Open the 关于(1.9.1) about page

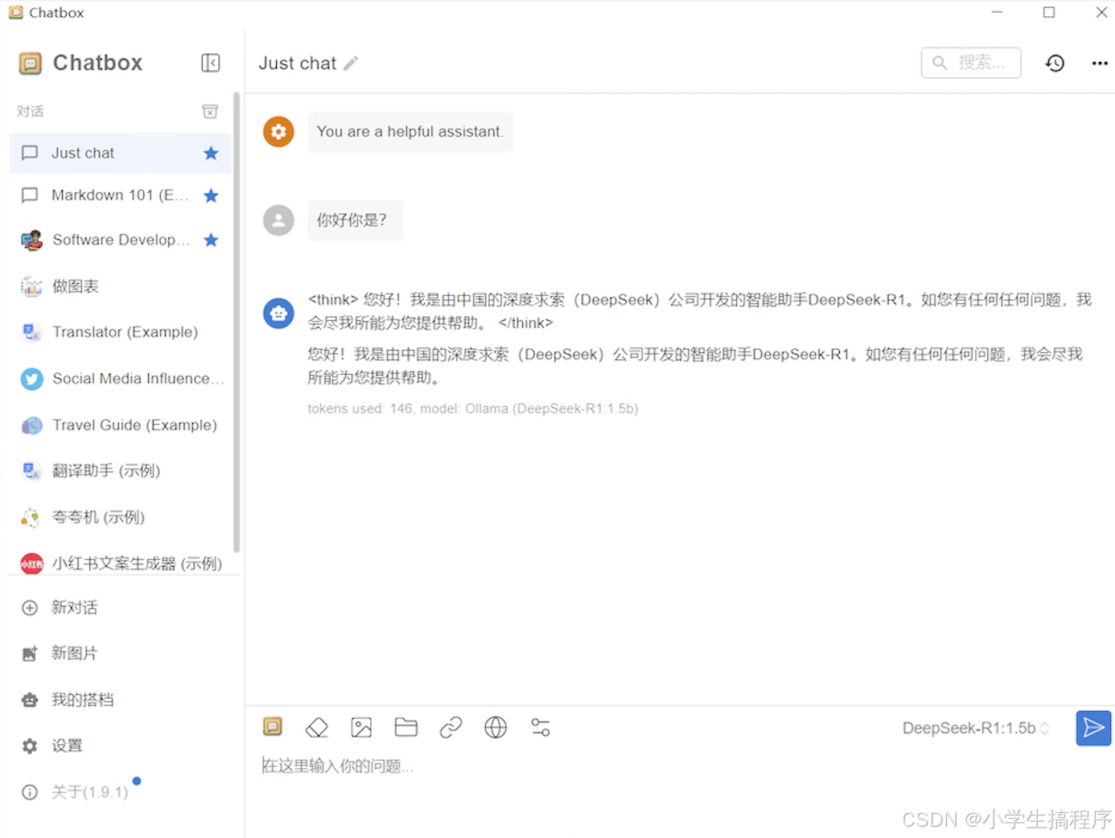[x=120, y=792]
